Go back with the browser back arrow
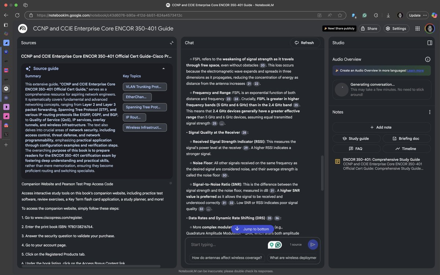This screenshot has height=275, width=440. (x=6, y=15)
